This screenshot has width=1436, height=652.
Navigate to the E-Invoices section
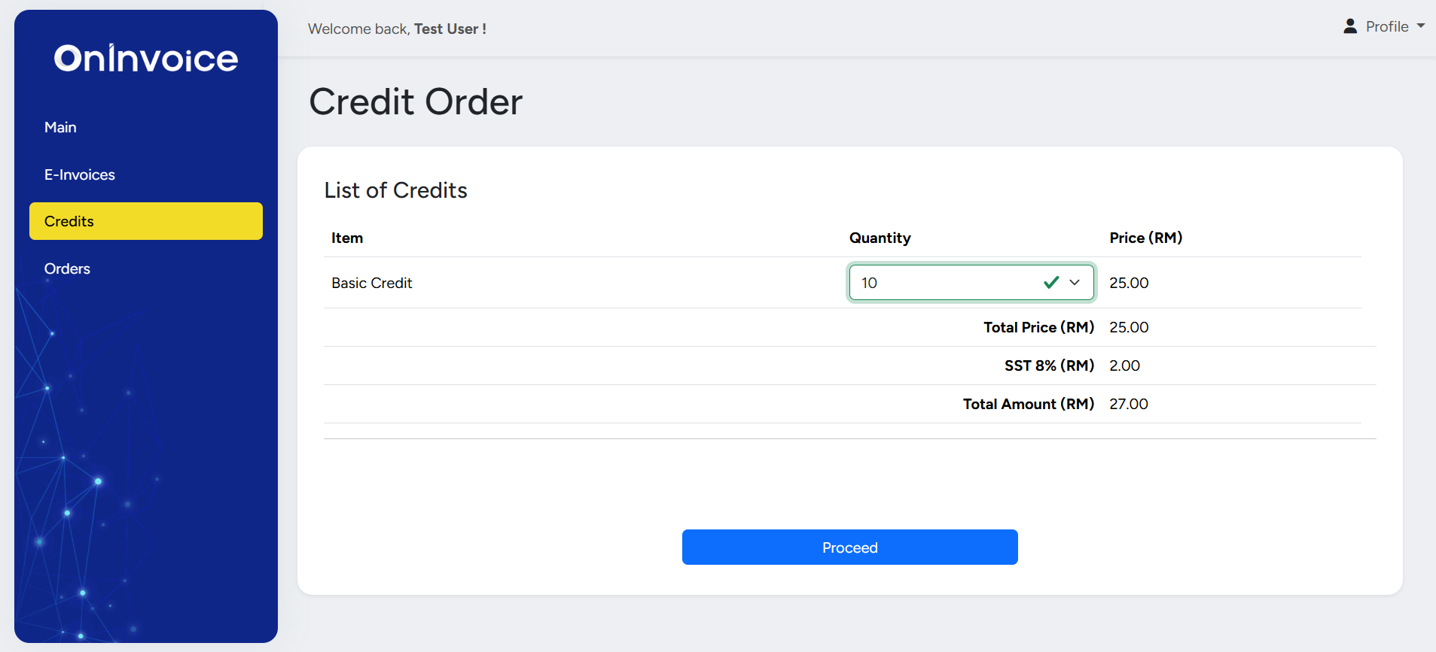pyautogui.click(x=79, y=174)
